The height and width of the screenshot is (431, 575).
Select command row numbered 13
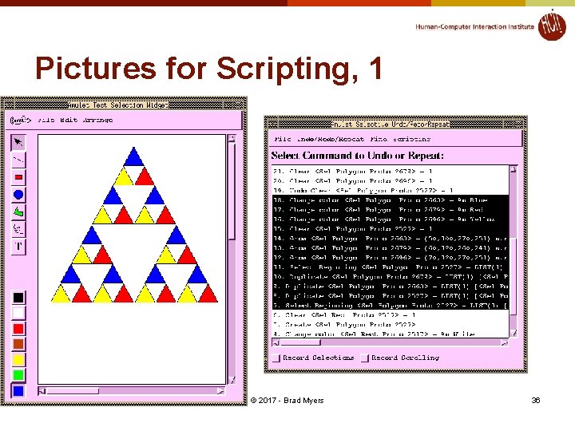[391, 247]
